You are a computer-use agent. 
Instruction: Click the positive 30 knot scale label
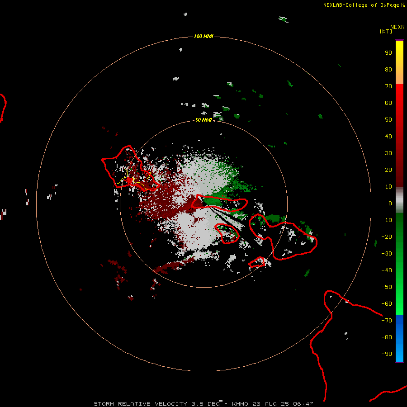click(x=388, y=153)
